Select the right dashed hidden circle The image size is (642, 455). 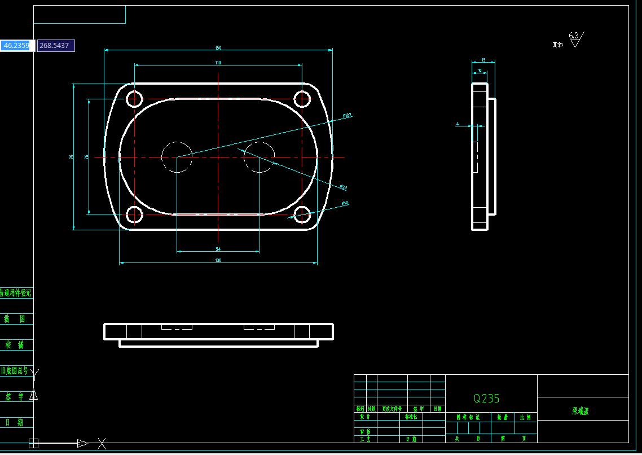pos(259,158)
